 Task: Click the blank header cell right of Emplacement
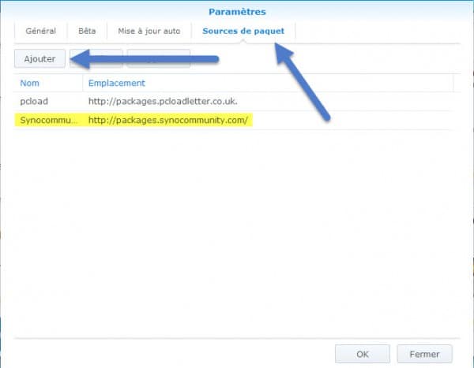click(461, 83)
